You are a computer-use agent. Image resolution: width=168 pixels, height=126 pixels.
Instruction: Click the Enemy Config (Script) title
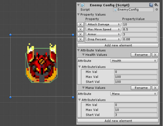click(110, 5)
